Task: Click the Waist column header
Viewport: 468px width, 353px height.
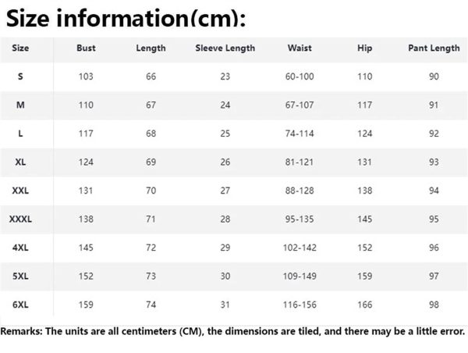Action: coord(300,48)
